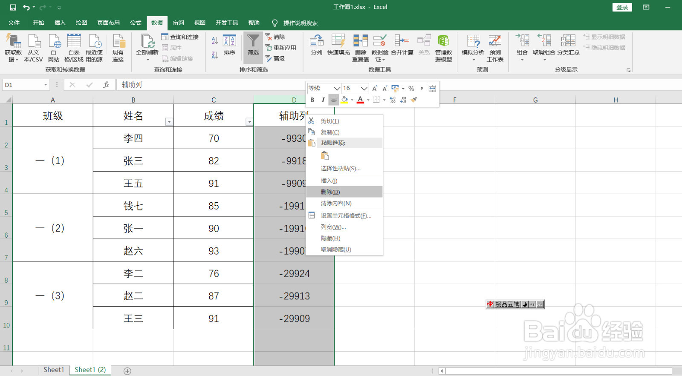682x376 pixels.
Task: Click Reapply (重新应用) button
Action: (x=281, y=48)
